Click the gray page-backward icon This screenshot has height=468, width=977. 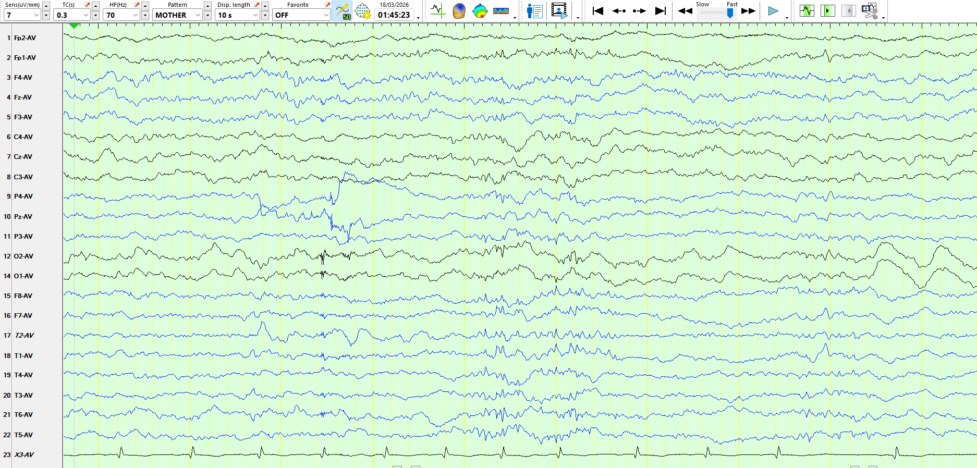coord(849,11)
